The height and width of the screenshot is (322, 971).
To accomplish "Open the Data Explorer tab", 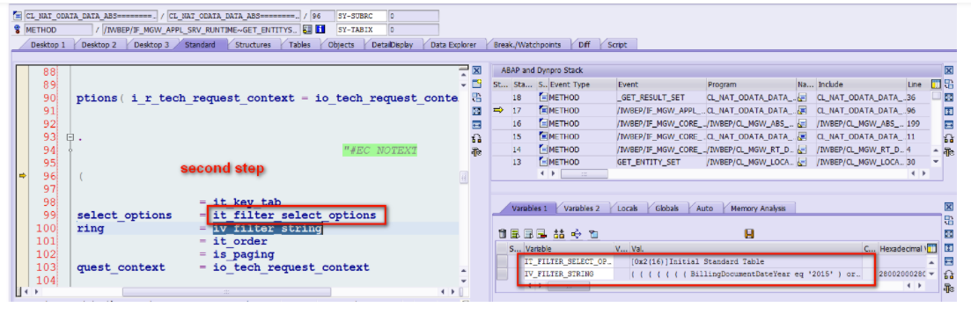I will (453, 45).
